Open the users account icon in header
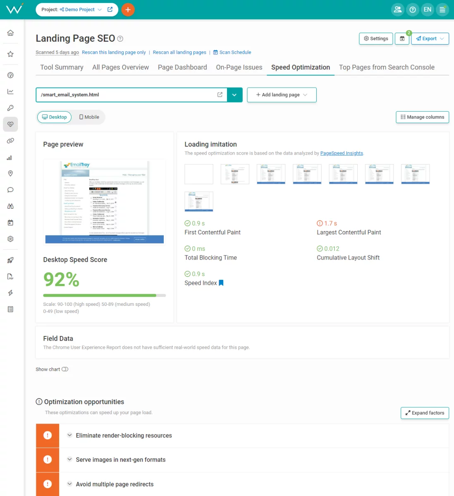The image size is (454, 496). (x=398, y=10)
